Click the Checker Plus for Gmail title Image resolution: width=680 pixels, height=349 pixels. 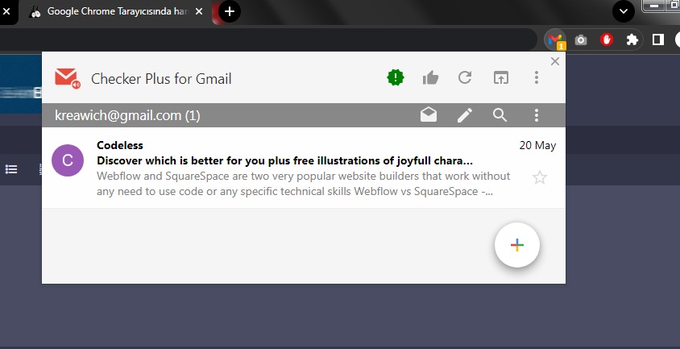[161, 78]
